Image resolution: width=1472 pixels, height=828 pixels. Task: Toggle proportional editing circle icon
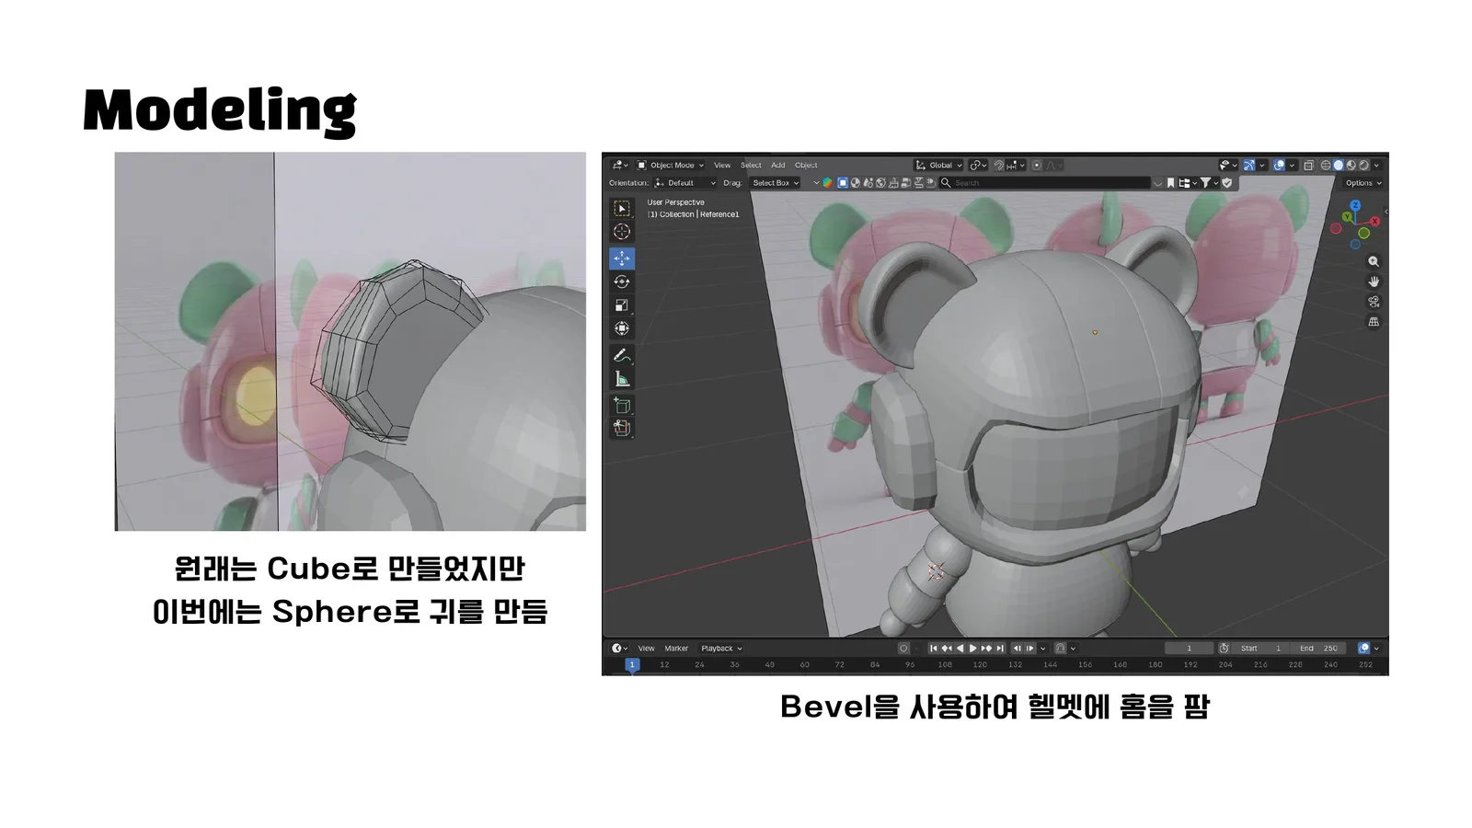pos(1037,166)
